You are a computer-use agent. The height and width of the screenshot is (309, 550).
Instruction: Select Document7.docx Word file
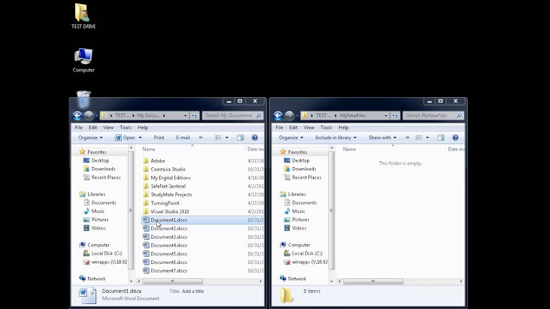pyautogui.click(x=169, y=271)
